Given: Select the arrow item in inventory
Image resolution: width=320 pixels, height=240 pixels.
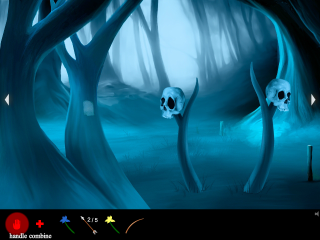Looking at the screenshot, I should pos(89,225).
